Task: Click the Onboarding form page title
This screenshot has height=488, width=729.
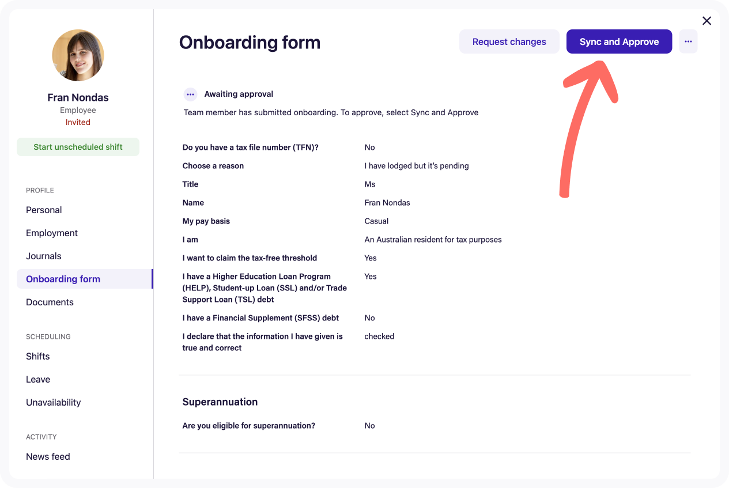Action: pyautogui.click(x=250, y=42)
